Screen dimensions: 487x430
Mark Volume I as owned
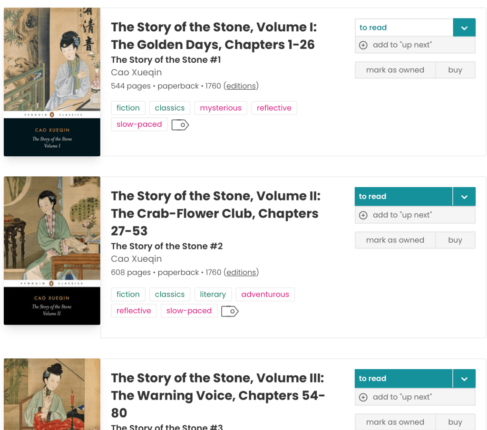pyautogui.click(x=395, y=70)
